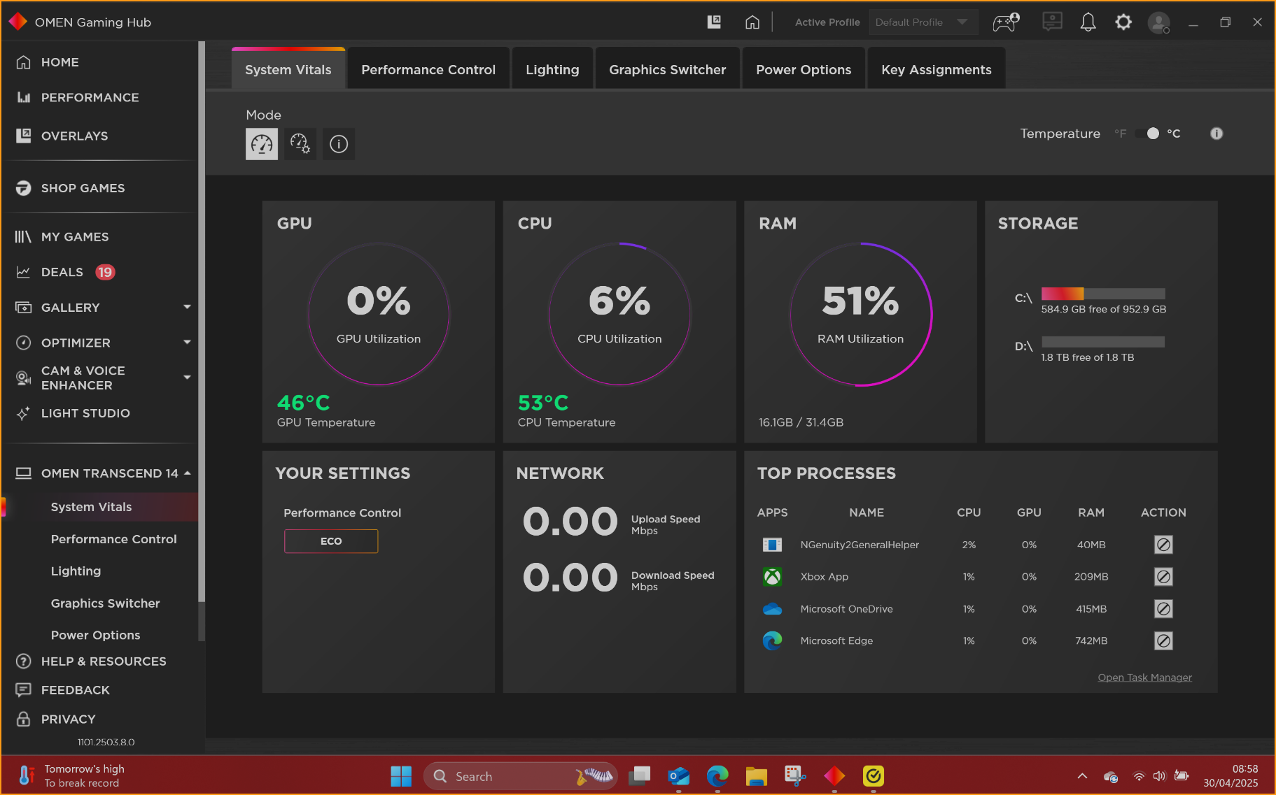Click the Mode info icon

tap(339, 144)
